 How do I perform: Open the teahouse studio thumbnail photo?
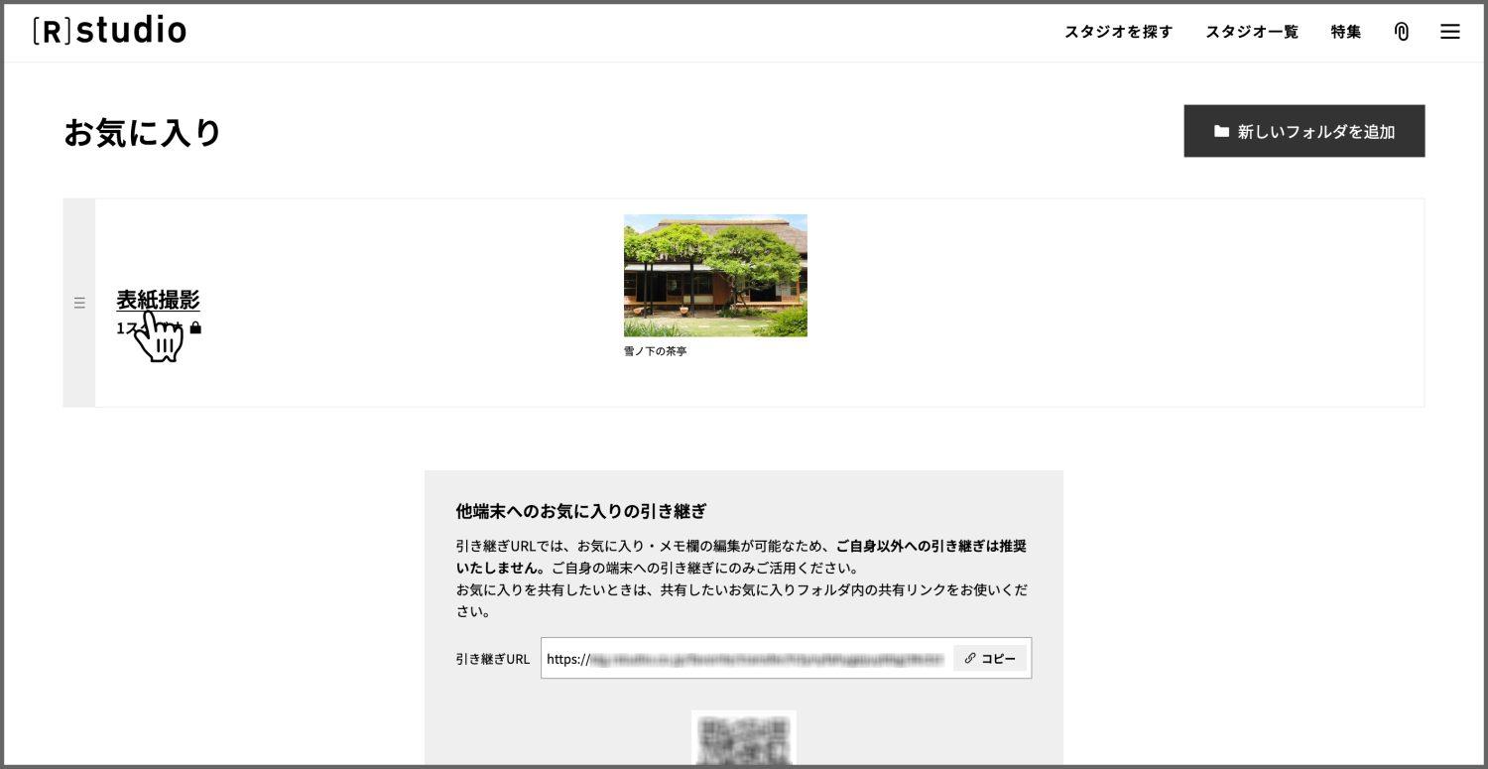pyautogui.click(x=715, y=275)
